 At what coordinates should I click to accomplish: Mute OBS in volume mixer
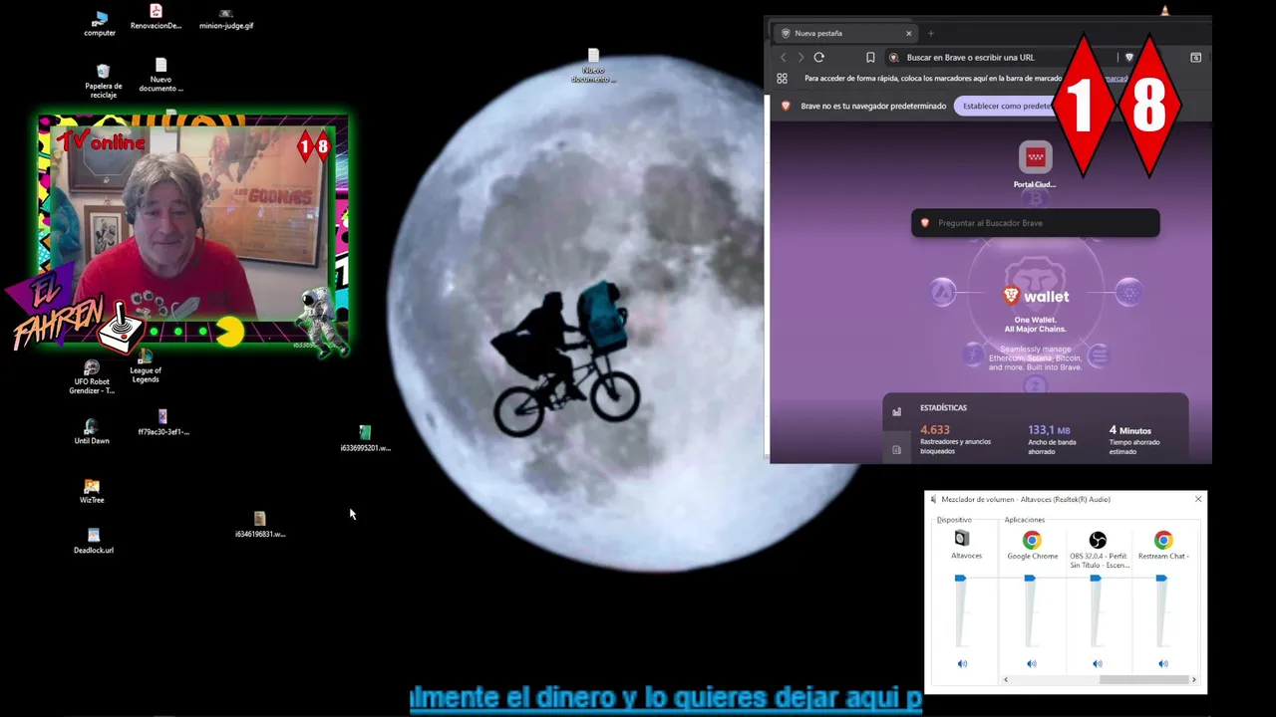tap(1098, 663)
